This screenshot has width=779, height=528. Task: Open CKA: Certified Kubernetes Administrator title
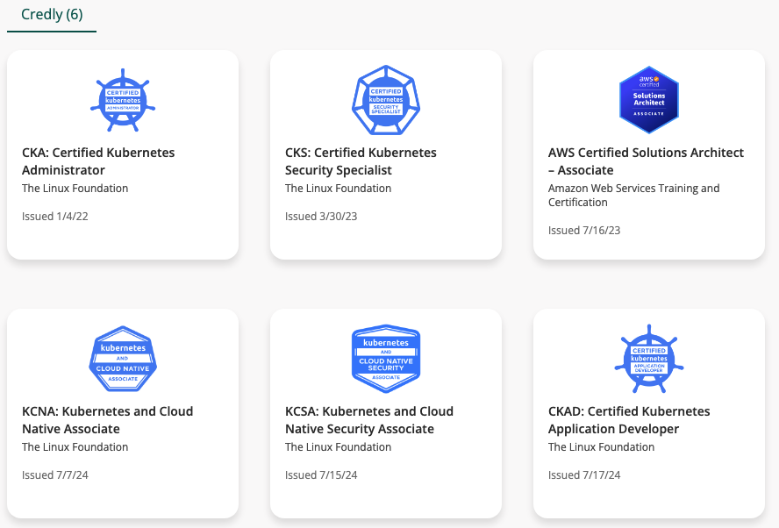click(x=98, y=161)
